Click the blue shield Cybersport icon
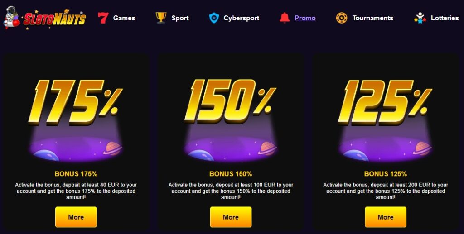This screenshot has width=464, height=234. [x=214, y=18]
